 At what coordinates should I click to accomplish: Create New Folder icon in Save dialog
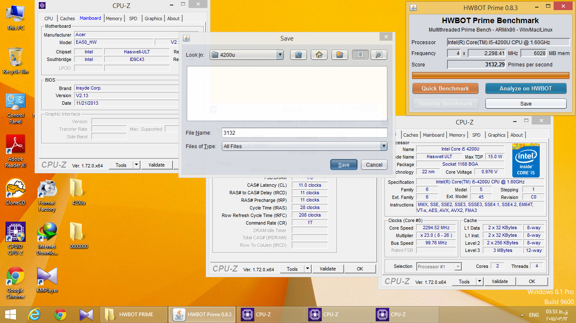(339, 55)
